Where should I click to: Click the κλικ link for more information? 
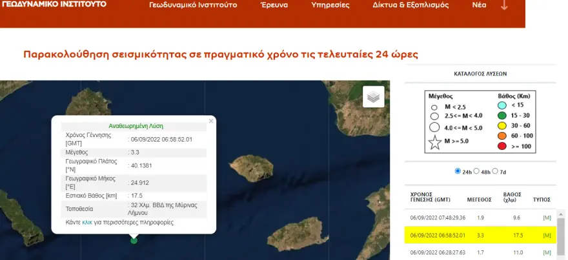click(87, 222)
